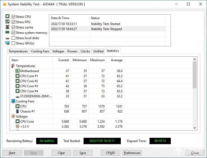Click the chip icon of CPU Core #3
Image resolution: width=207 pixels, height=158 pixels.
tap(17, 86)
